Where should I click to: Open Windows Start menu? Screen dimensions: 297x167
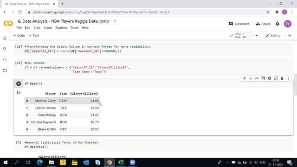point(5,162)
